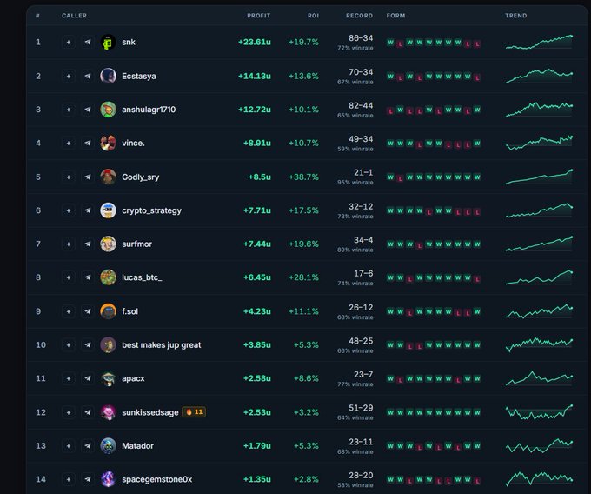Open the Telegram icon in Godly_sry's row

(x=88, y=177)
